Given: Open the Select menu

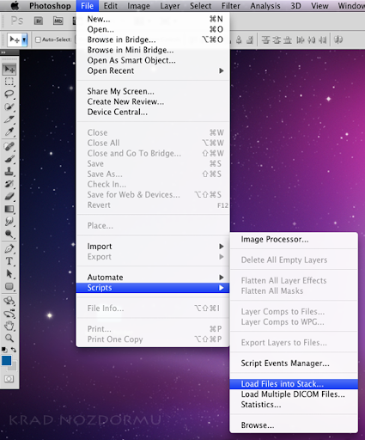Looking at the screenshot, I should coord(201,6).
